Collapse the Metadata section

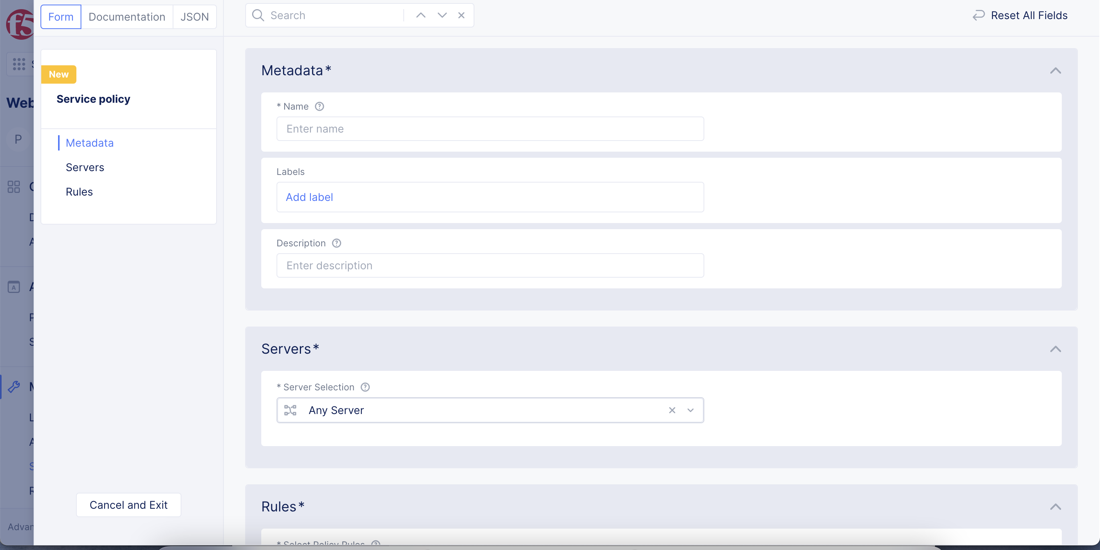(1055, 70)
